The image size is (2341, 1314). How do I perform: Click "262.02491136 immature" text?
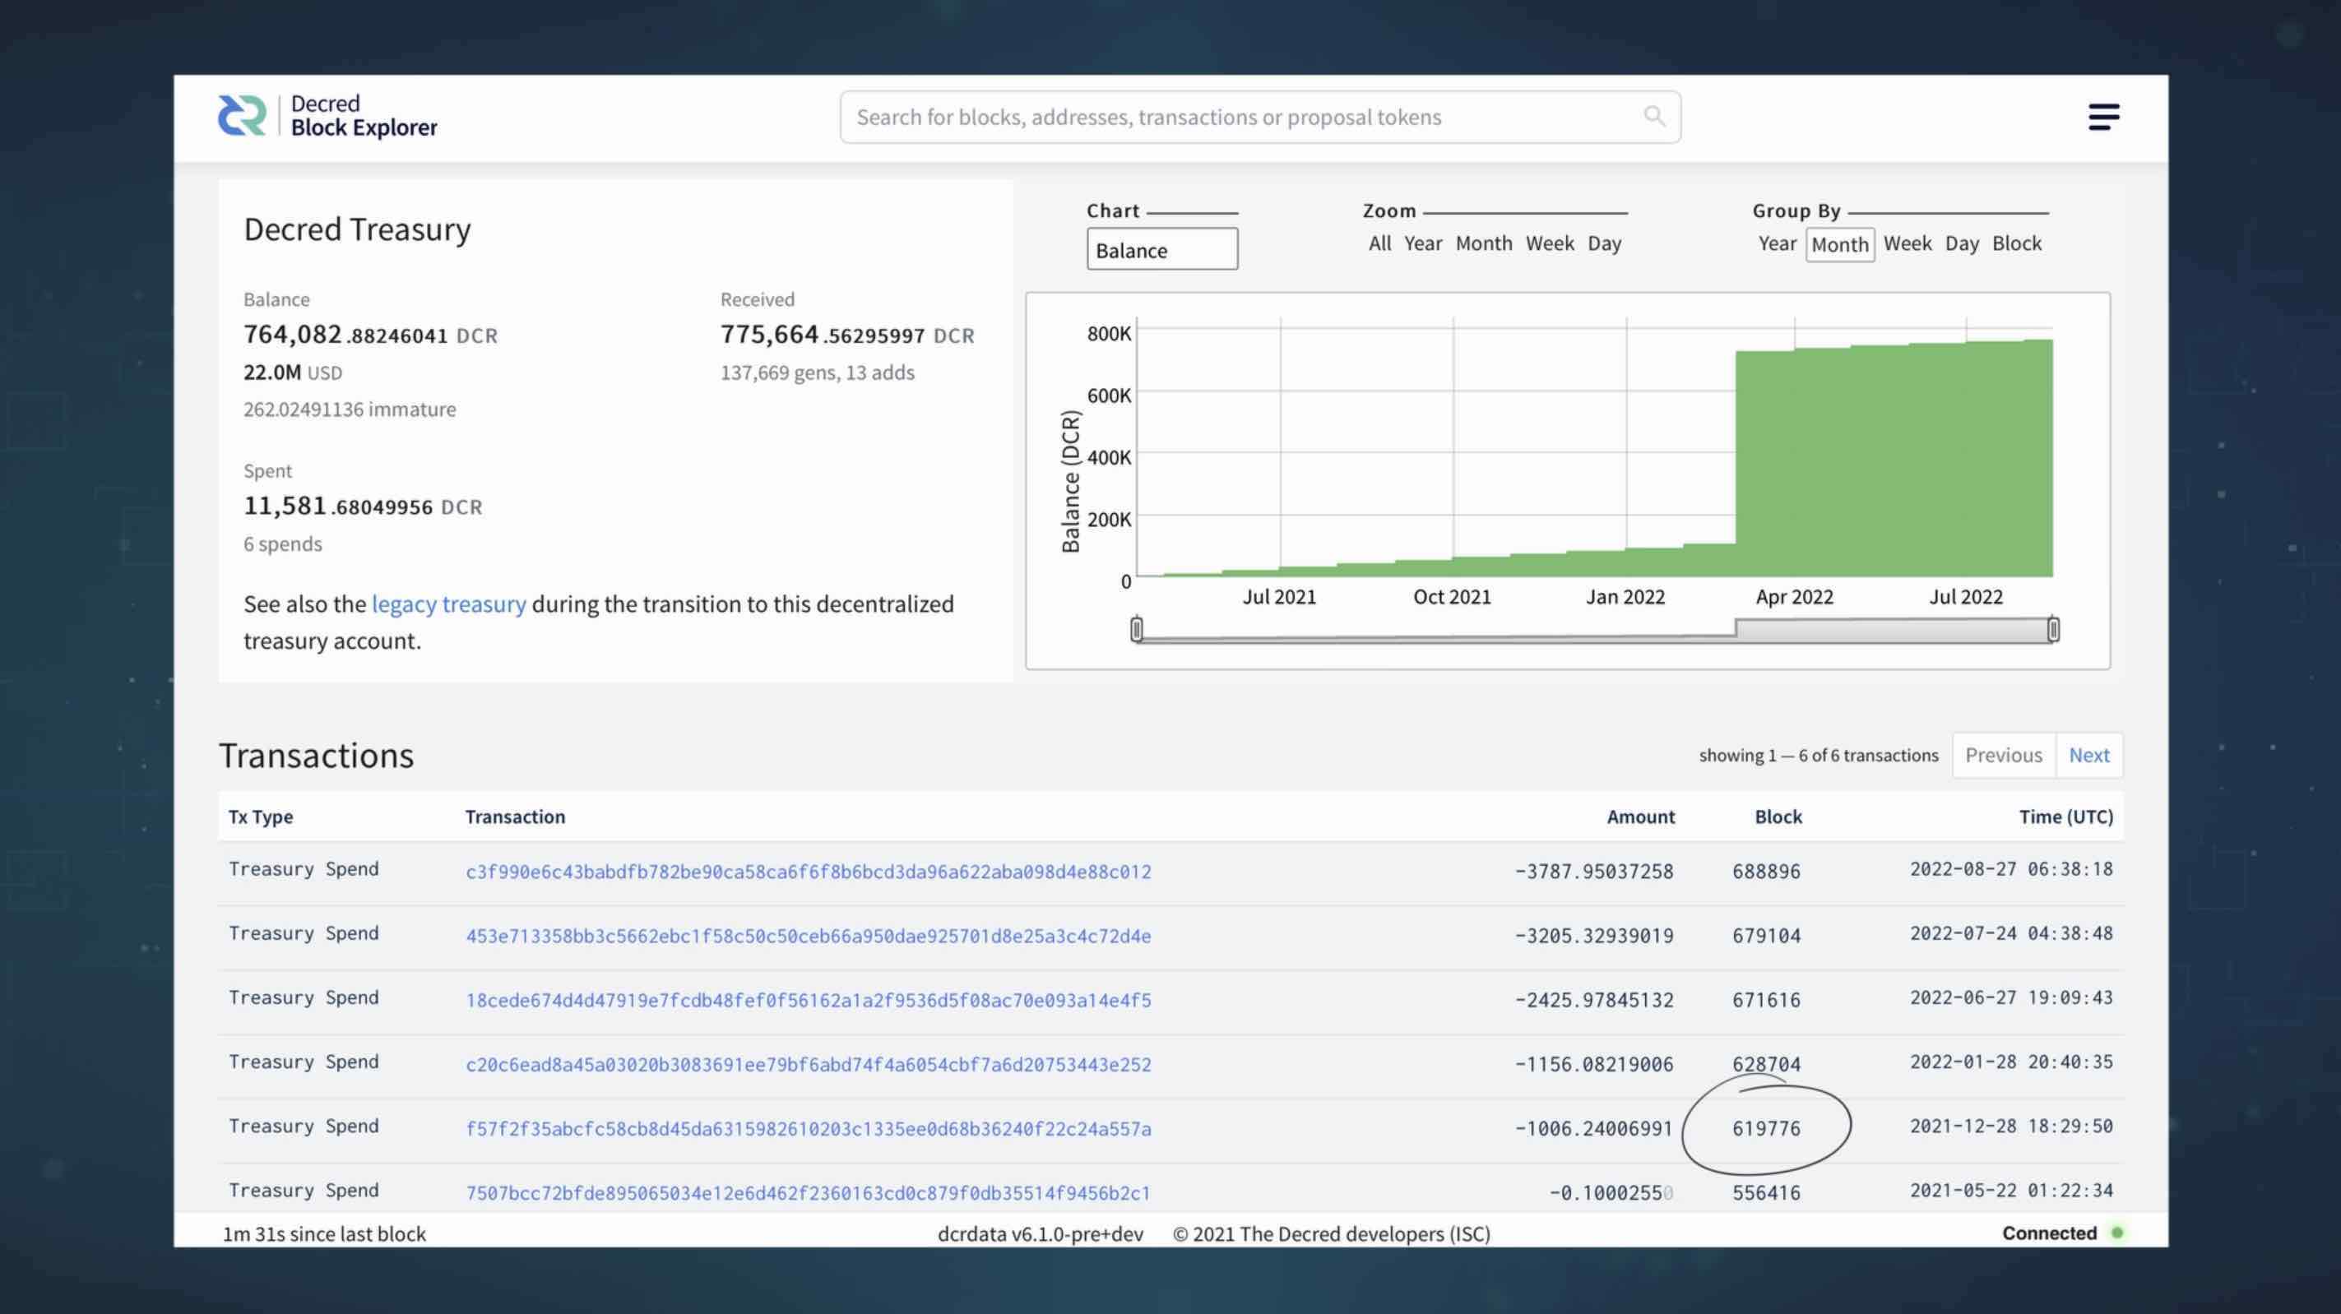[350, 409]
